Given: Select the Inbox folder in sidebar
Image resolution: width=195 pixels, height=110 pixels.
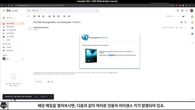Looking at the screenshot, I should [x=12, y=24].
